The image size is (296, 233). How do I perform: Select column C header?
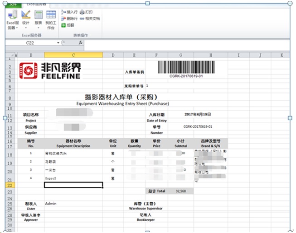tap(73, 55)
